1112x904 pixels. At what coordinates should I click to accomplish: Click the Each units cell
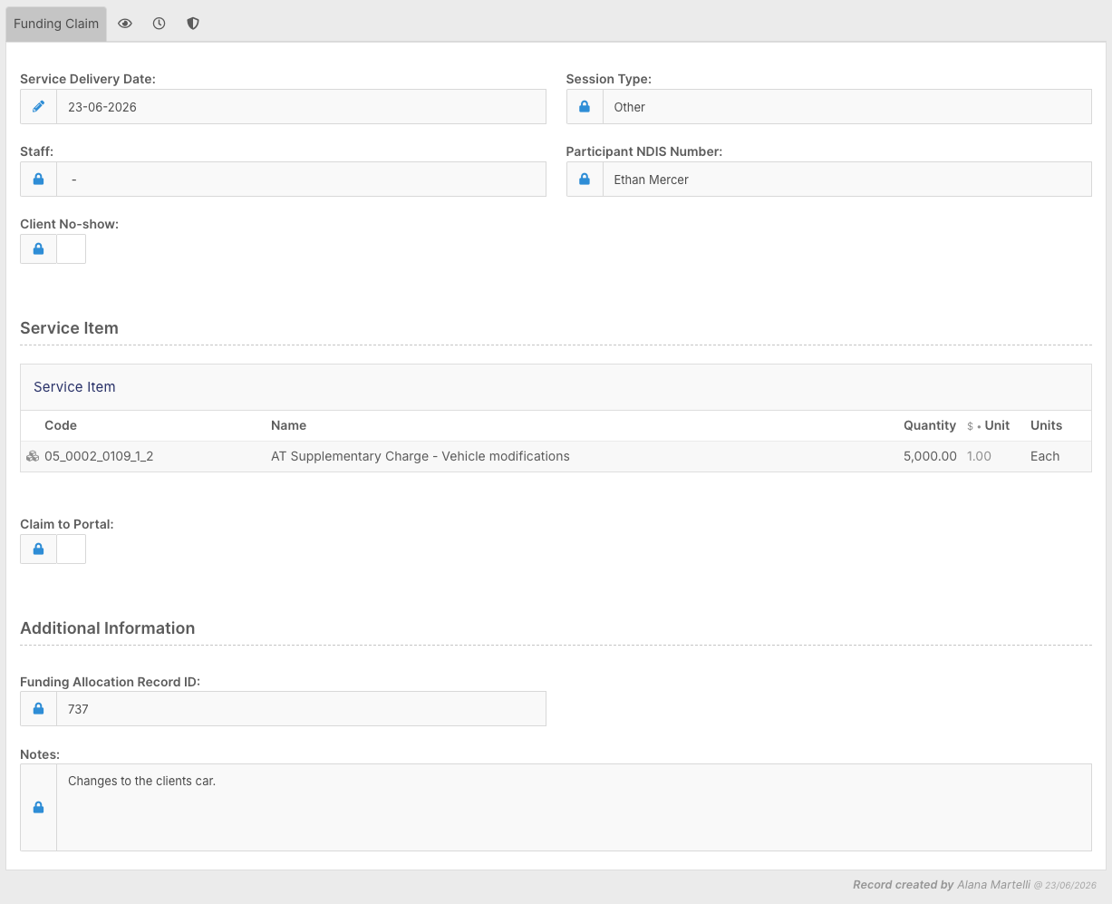(1045, 456)
